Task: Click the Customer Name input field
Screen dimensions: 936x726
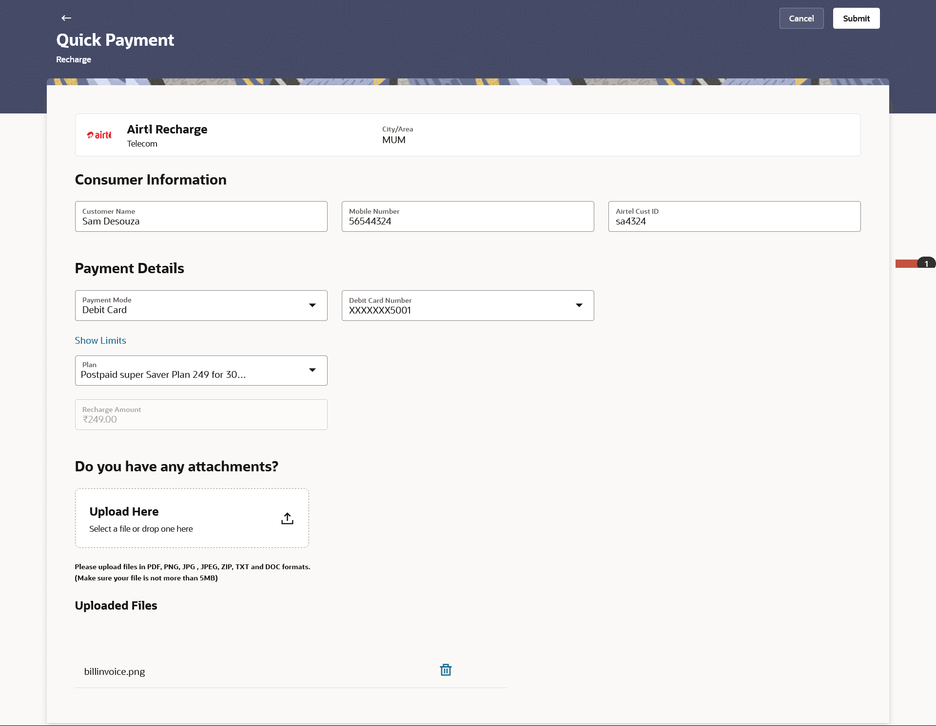Action: (201, 217)
